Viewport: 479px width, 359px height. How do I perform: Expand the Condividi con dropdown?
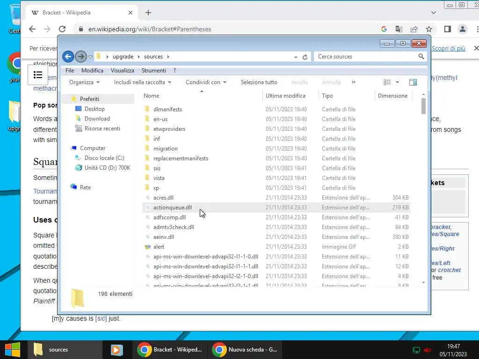[x=206, y=82]
